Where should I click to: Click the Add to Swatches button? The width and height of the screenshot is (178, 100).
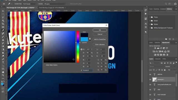[x=100, y=39]
